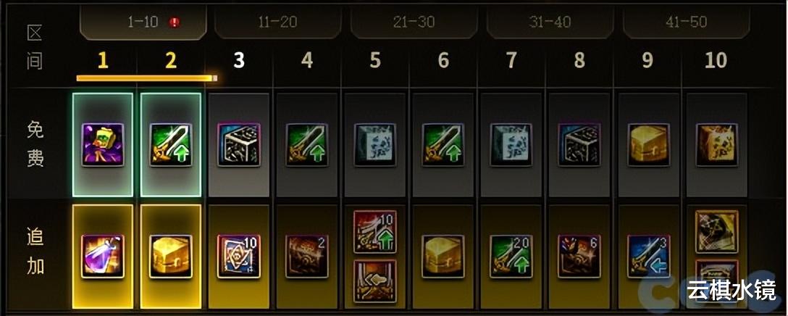
Task: Click the level progress bar under 1-2
Action: click(147, 78)
